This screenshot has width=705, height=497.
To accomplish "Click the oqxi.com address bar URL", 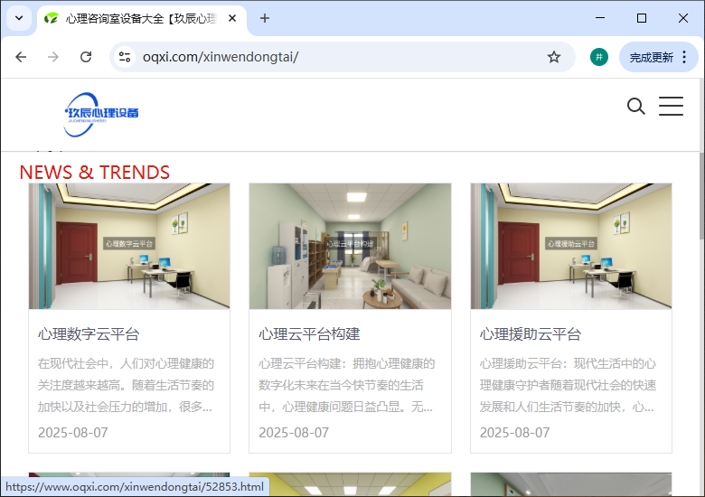I will (221, 57).
